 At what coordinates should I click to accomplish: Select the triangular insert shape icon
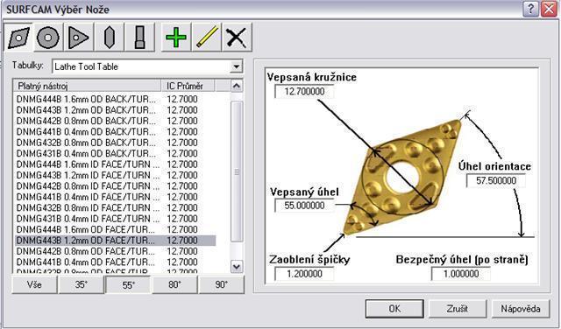[x=79, y=38]
